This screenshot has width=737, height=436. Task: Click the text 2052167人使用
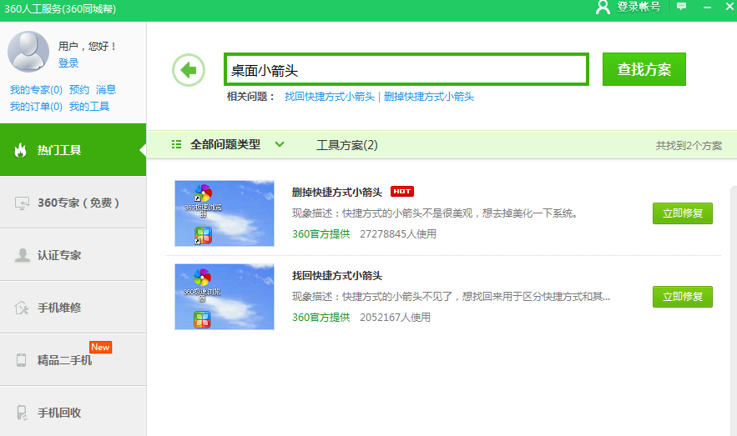click(x=395, y=318)
